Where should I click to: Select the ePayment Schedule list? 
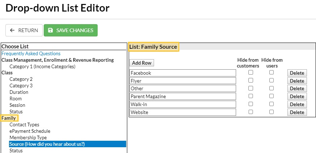tap(30, 131)
